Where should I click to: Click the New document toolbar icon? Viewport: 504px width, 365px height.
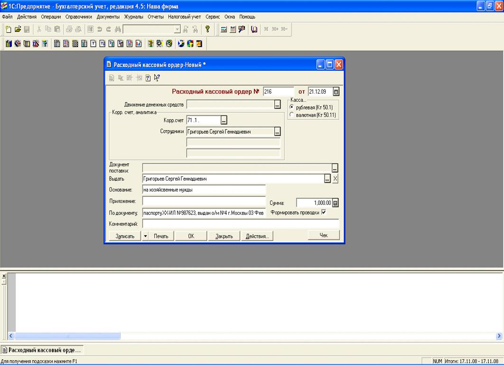(8, 29)
